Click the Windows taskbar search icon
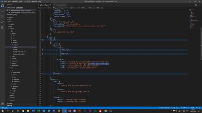Image resolution: width=202 pixels, height=113 pixels. [8, 111]
